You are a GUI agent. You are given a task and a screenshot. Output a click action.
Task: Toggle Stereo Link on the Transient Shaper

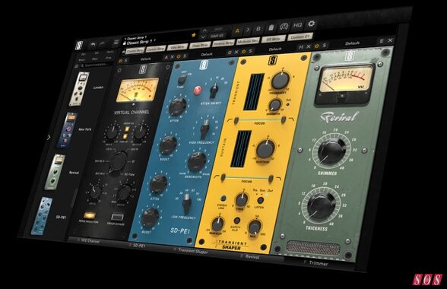click(x=223, y=198)
